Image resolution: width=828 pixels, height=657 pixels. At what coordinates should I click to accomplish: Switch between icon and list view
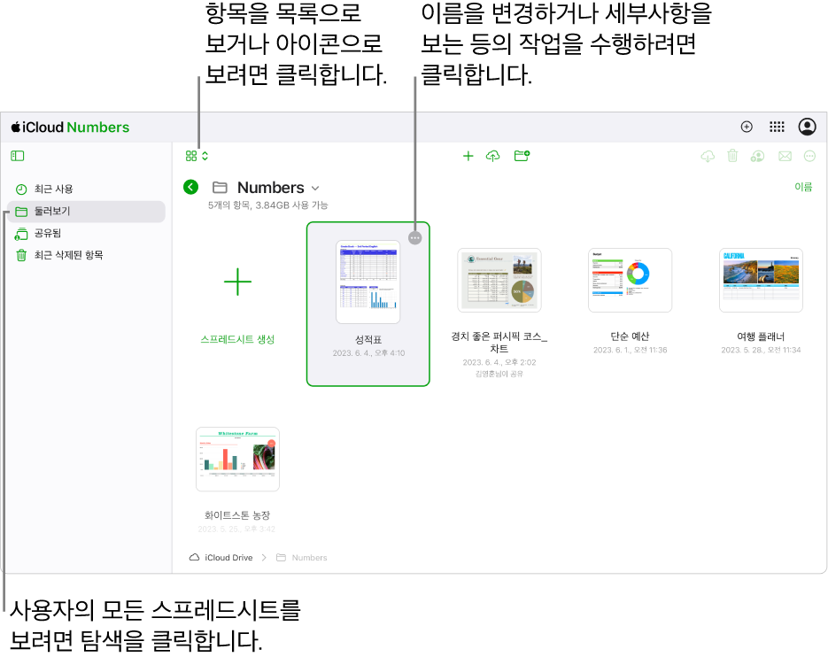coord(197,156)
